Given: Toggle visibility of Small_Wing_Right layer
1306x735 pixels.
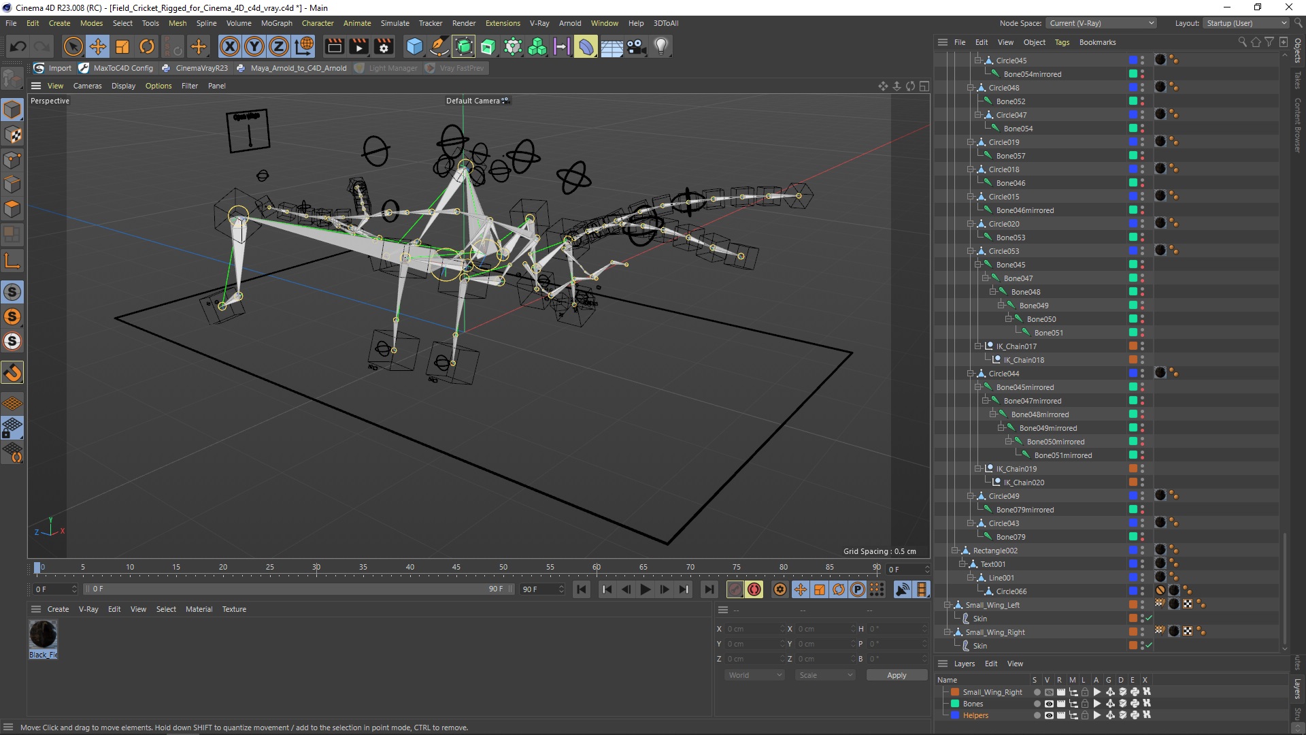Looking at the screenshot, I should (1048, 692).
